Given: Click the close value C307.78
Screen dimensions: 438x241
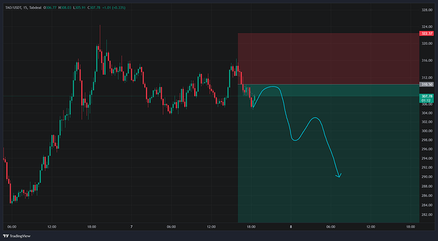Looking at the screenshot, I should point(94,8).
